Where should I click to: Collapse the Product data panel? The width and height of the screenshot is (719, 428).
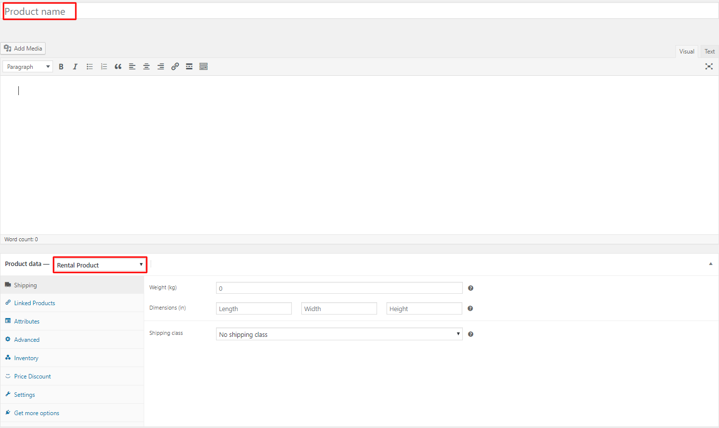click(711, 264)
